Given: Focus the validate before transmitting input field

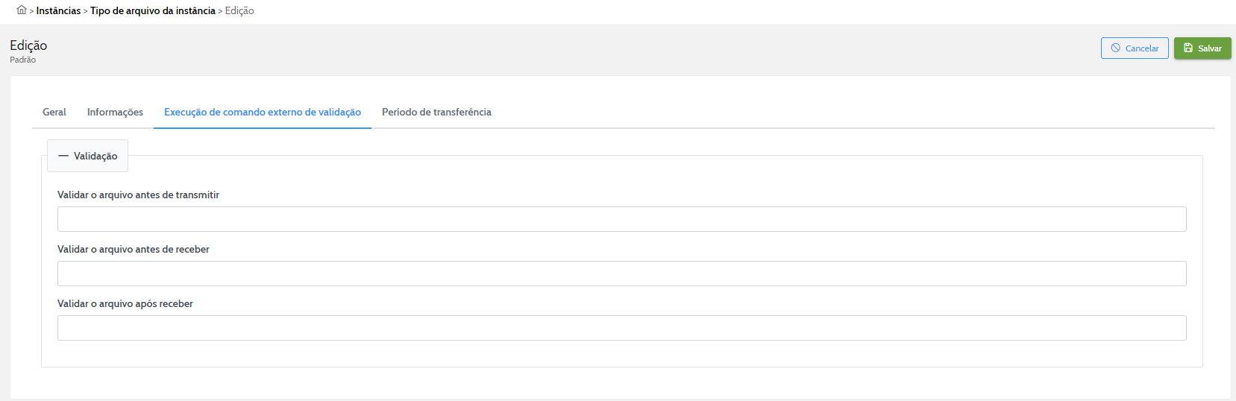Looking at the screenshot, I should 621,219.
